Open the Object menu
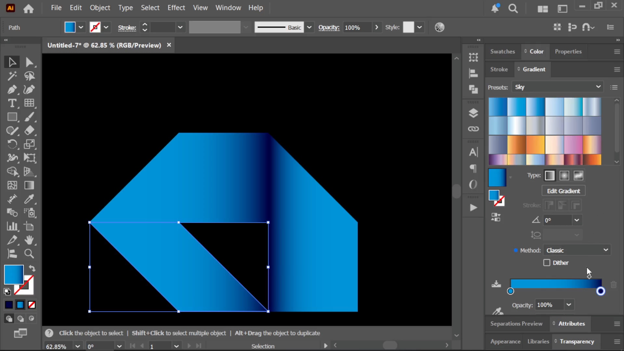Image resolution: width=624 pixels, height=351 pixels. (x=100, y=8)
